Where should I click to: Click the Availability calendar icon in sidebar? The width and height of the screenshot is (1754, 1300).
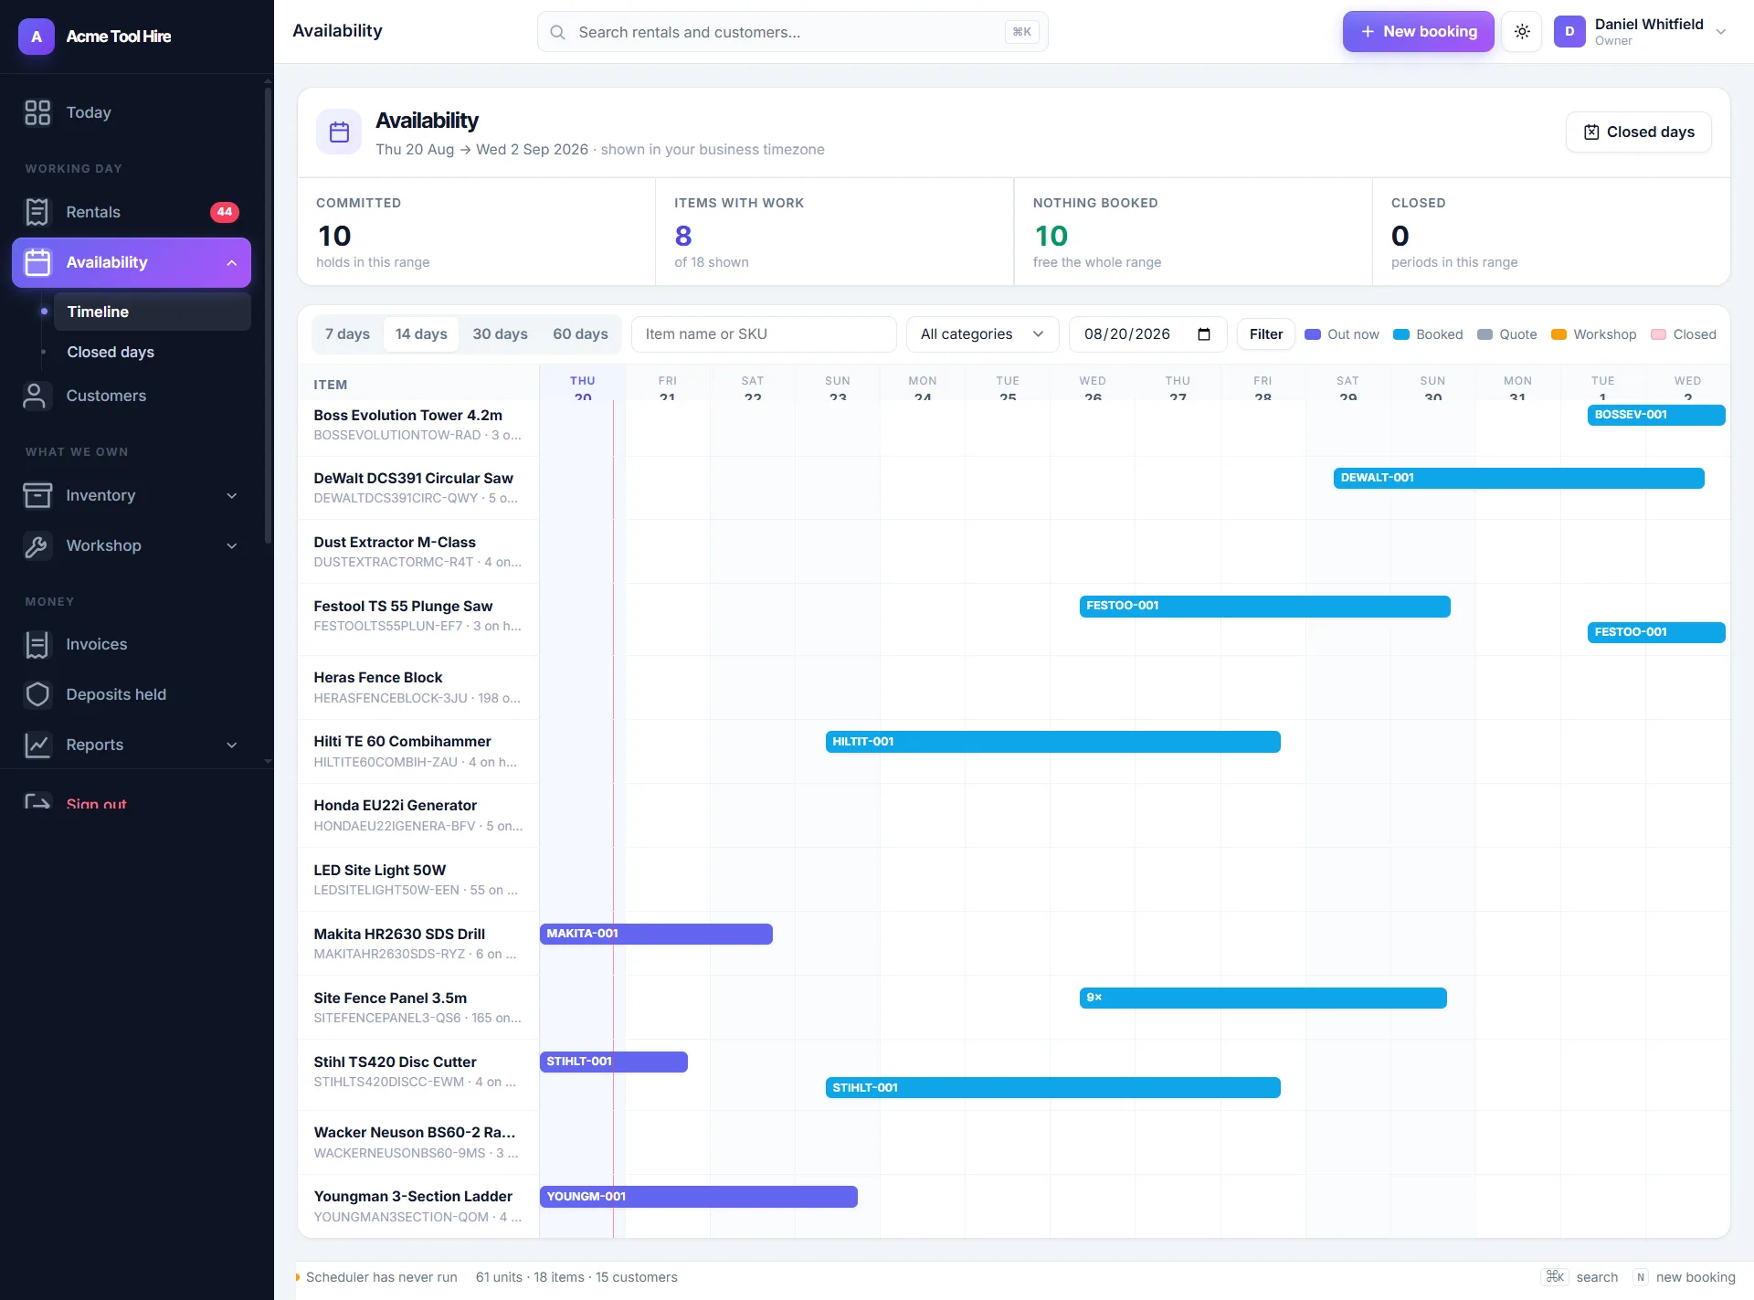click(37, 262)
